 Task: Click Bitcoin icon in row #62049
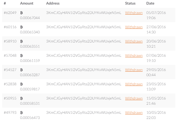click(x=21, y=13)
